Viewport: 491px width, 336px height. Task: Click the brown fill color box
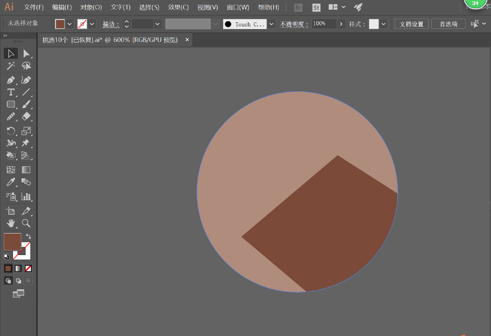(x=12, y=242)
